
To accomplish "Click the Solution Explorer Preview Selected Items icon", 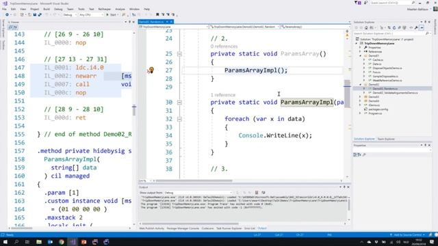I will coord(422,28).
